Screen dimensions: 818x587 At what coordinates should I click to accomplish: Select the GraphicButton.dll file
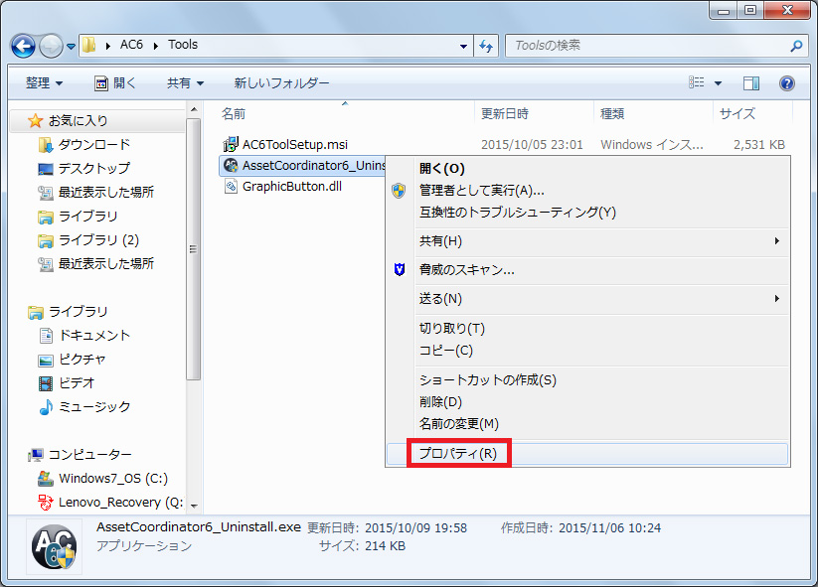point(291,187)
